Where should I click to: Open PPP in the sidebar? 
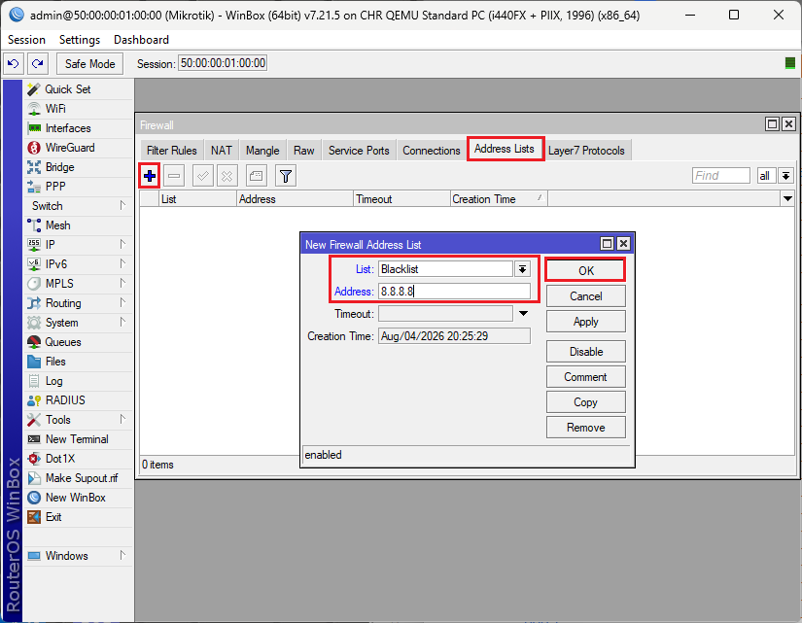click(x=80, y=187)
